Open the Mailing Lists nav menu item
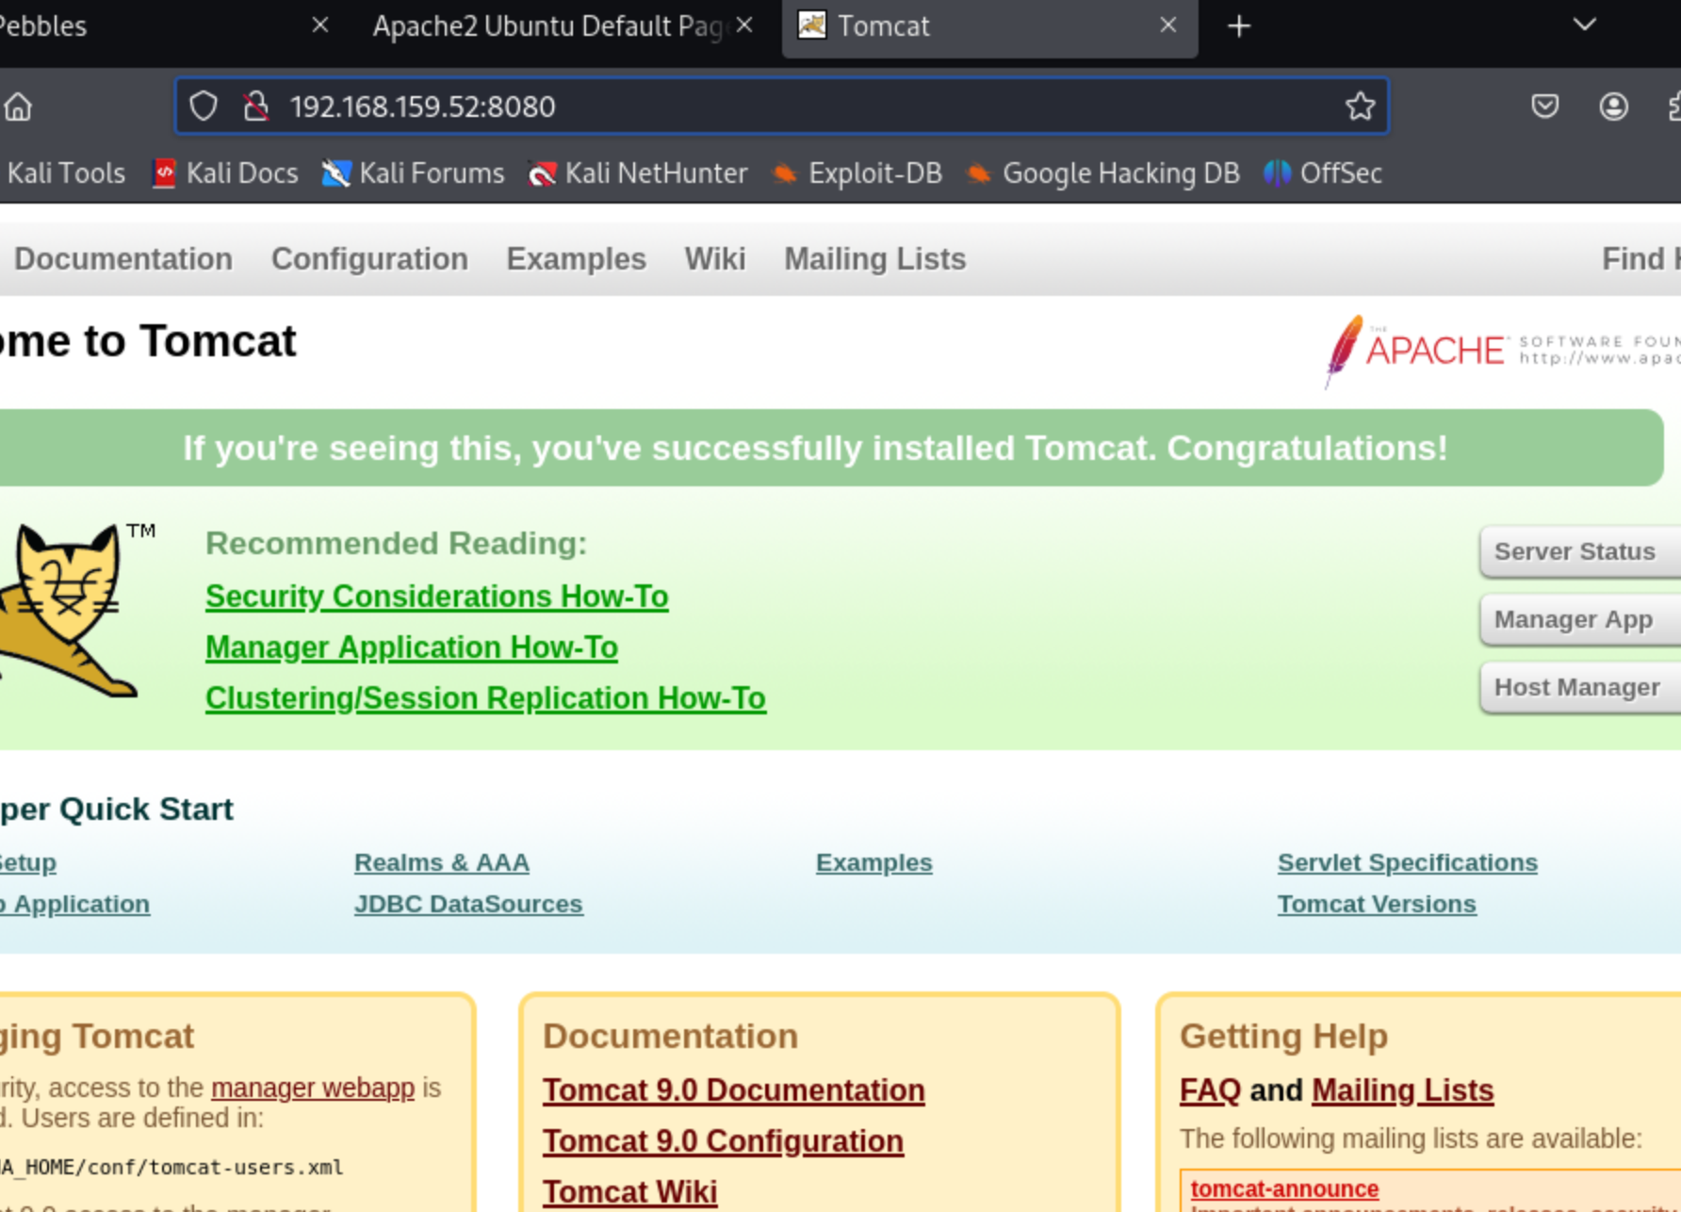1681x1212 pixels. (x=875, y=259)
